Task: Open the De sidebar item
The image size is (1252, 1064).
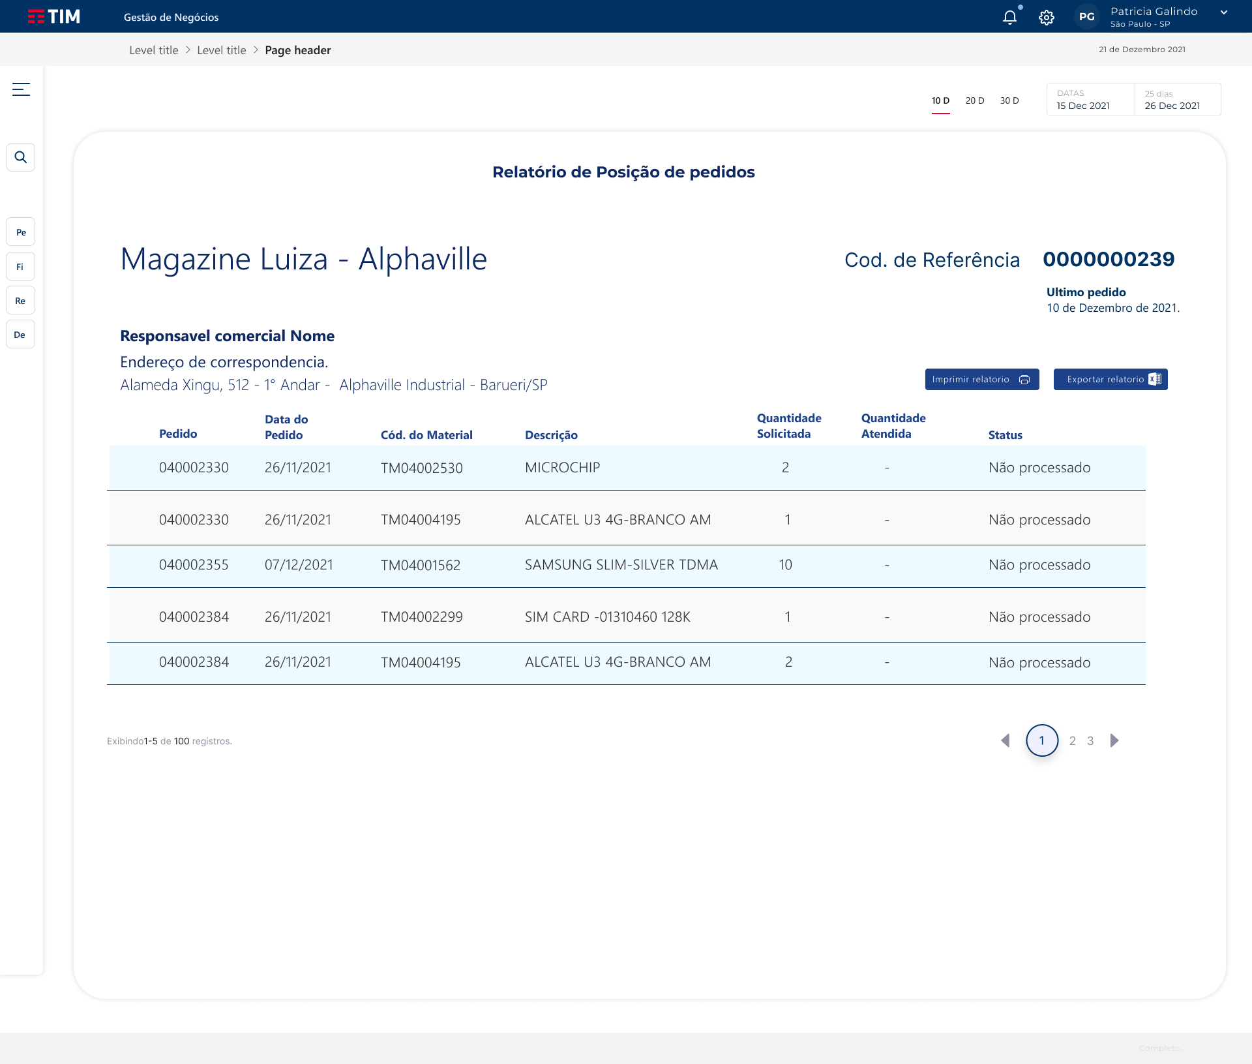Action: [x=21, y=335]
